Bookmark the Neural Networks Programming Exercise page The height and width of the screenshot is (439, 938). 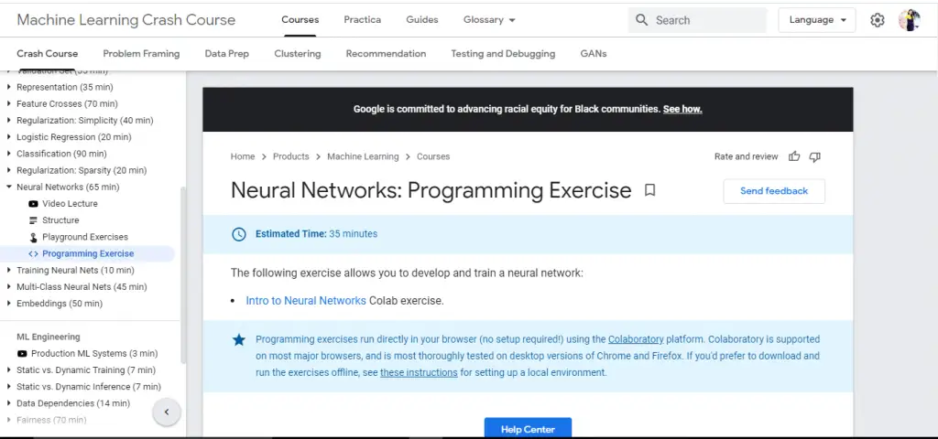[x=649, y=190]
